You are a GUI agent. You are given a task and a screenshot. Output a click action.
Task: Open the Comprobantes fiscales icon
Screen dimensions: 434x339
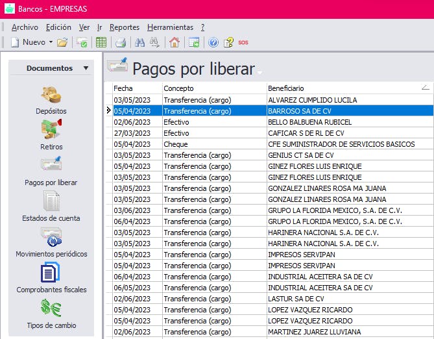point(50,273)
